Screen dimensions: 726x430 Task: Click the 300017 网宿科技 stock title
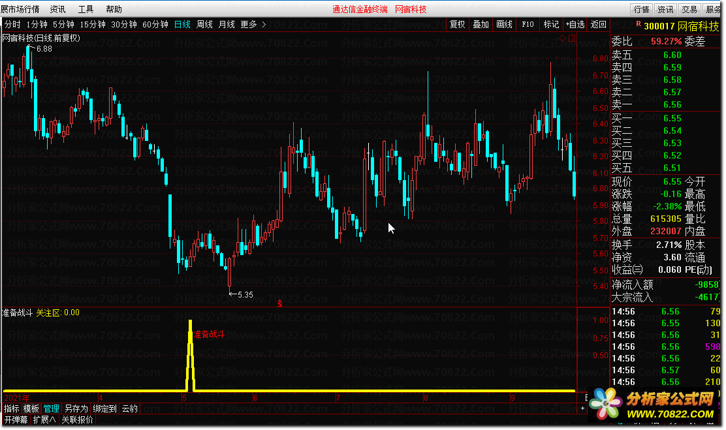point(681,26)
